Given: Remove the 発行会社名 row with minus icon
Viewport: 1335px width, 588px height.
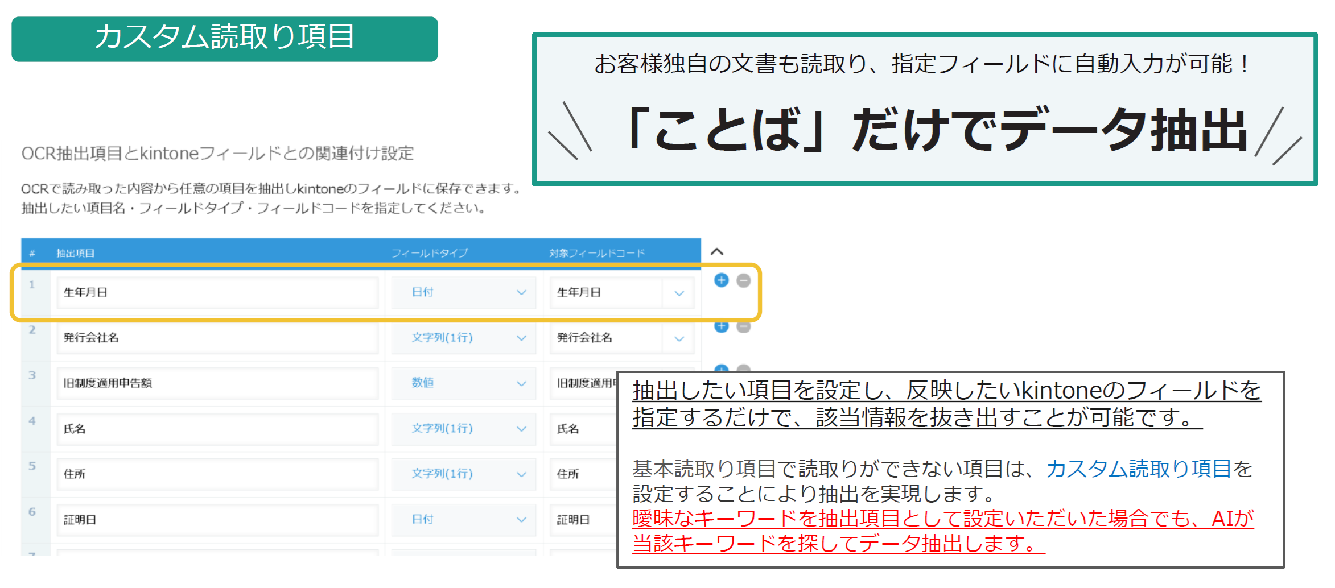Looking at the screenshot, I should (743, 327).
